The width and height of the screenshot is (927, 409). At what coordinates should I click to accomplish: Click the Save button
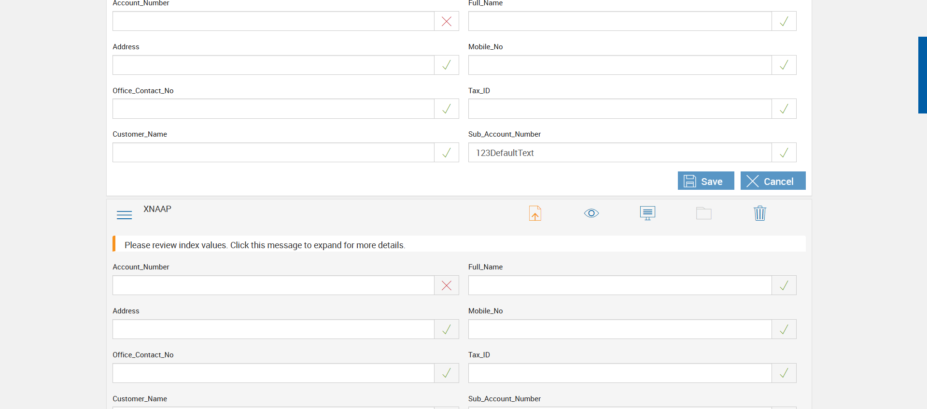[706, 181]
